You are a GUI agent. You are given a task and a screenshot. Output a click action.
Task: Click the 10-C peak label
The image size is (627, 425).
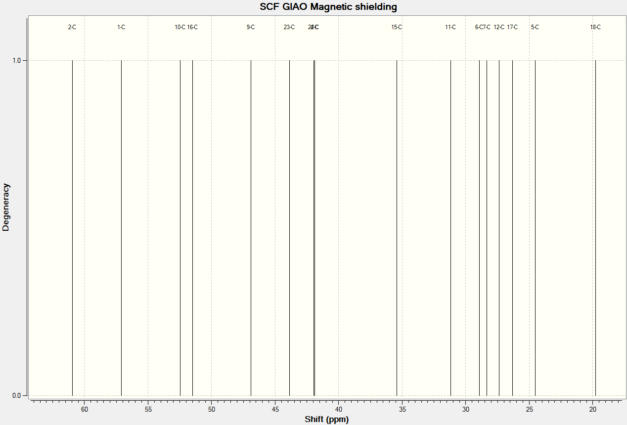point(180,27)
